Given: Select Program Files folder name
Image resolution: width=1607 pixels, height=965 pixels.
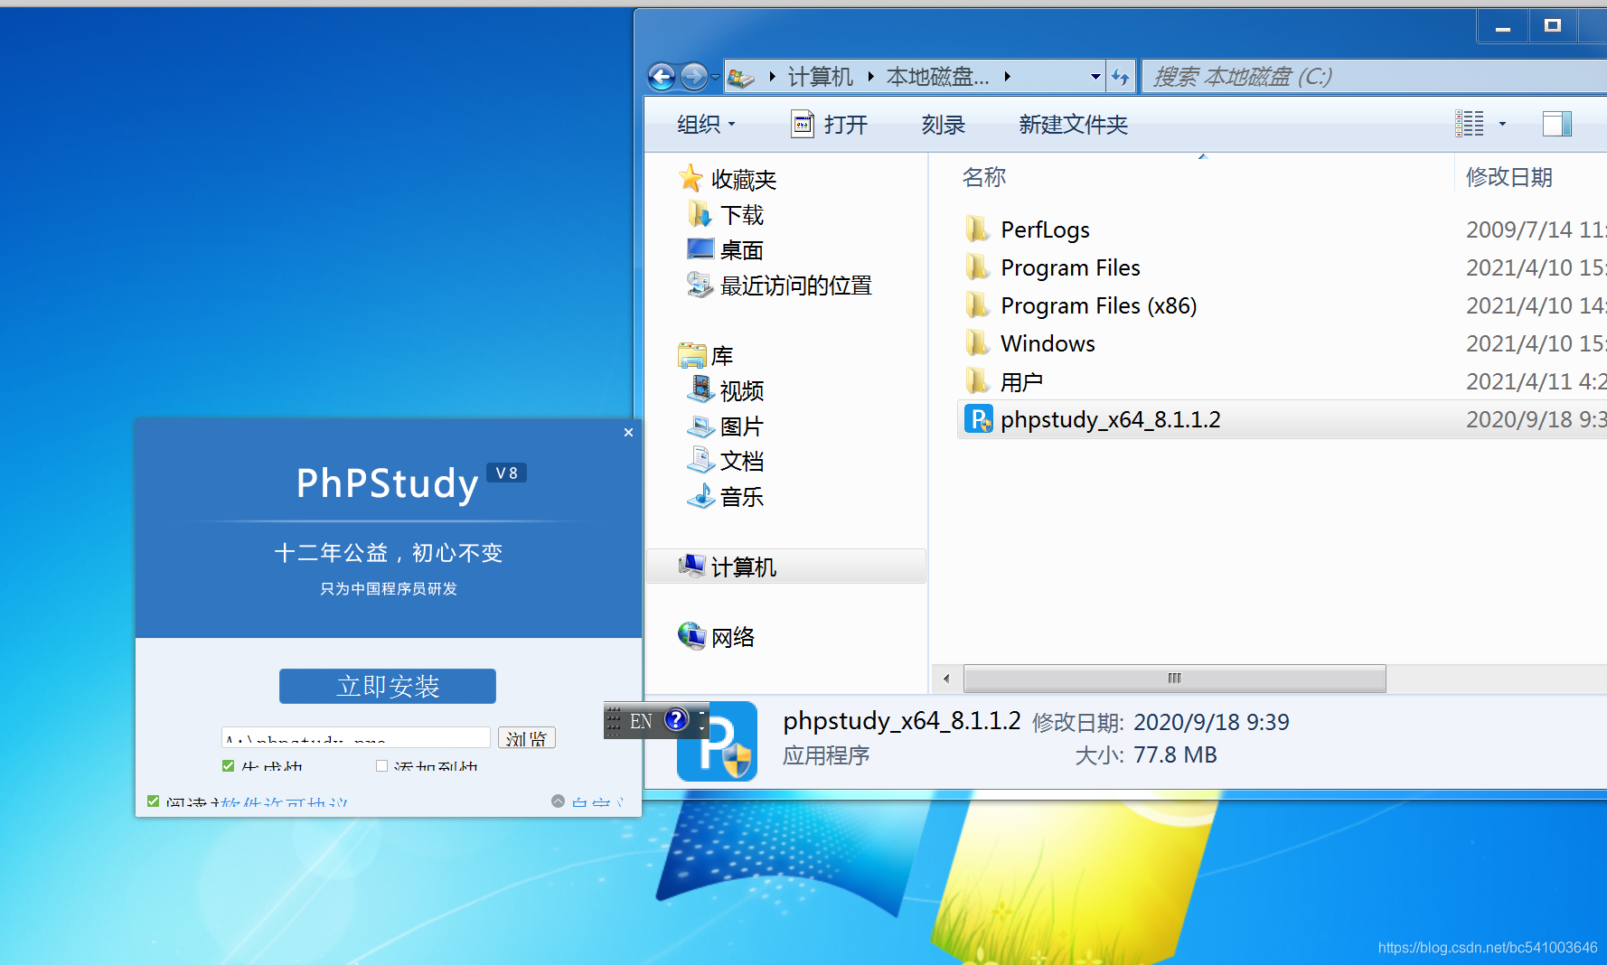Looking at the screenshot, I should [x=1070, y=267].
